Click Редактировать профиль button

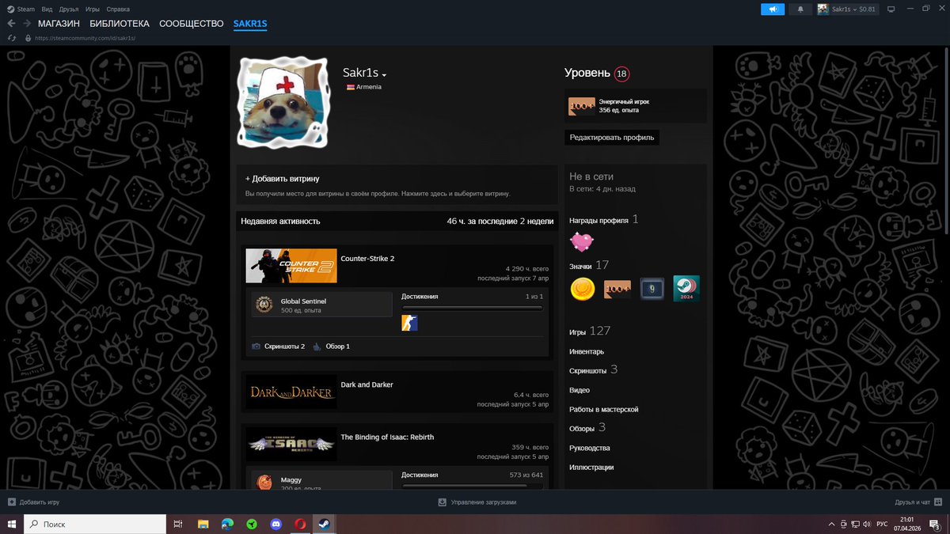coord(612,137)
